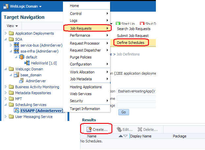Open the View dropdown in Target Navigation

click(12, 26)
